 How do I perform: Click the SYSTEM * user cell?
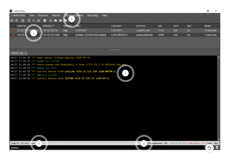[x=81, y=30]
